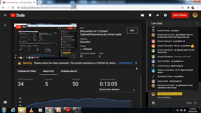The image size is (201, 113).
Task: Open Chrome three-dot menu
Action: tap(198, 8)
